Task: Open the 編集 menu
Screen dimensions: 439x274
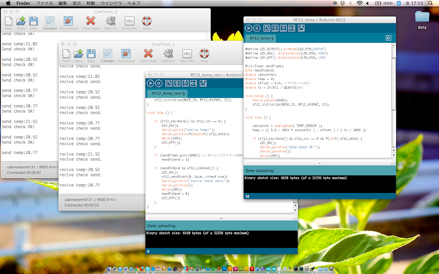Action: pos(63,3)
